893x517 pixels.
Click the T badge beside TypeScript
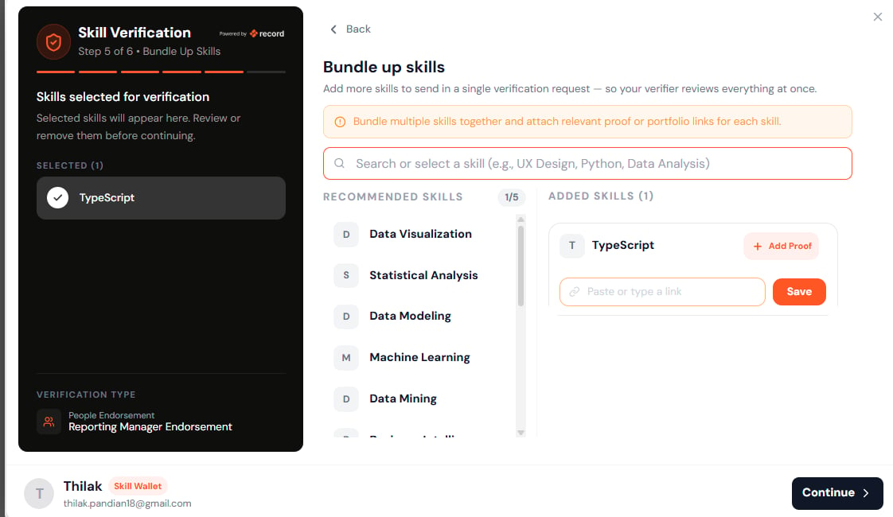pyautogui.click(x=572, y=246)
